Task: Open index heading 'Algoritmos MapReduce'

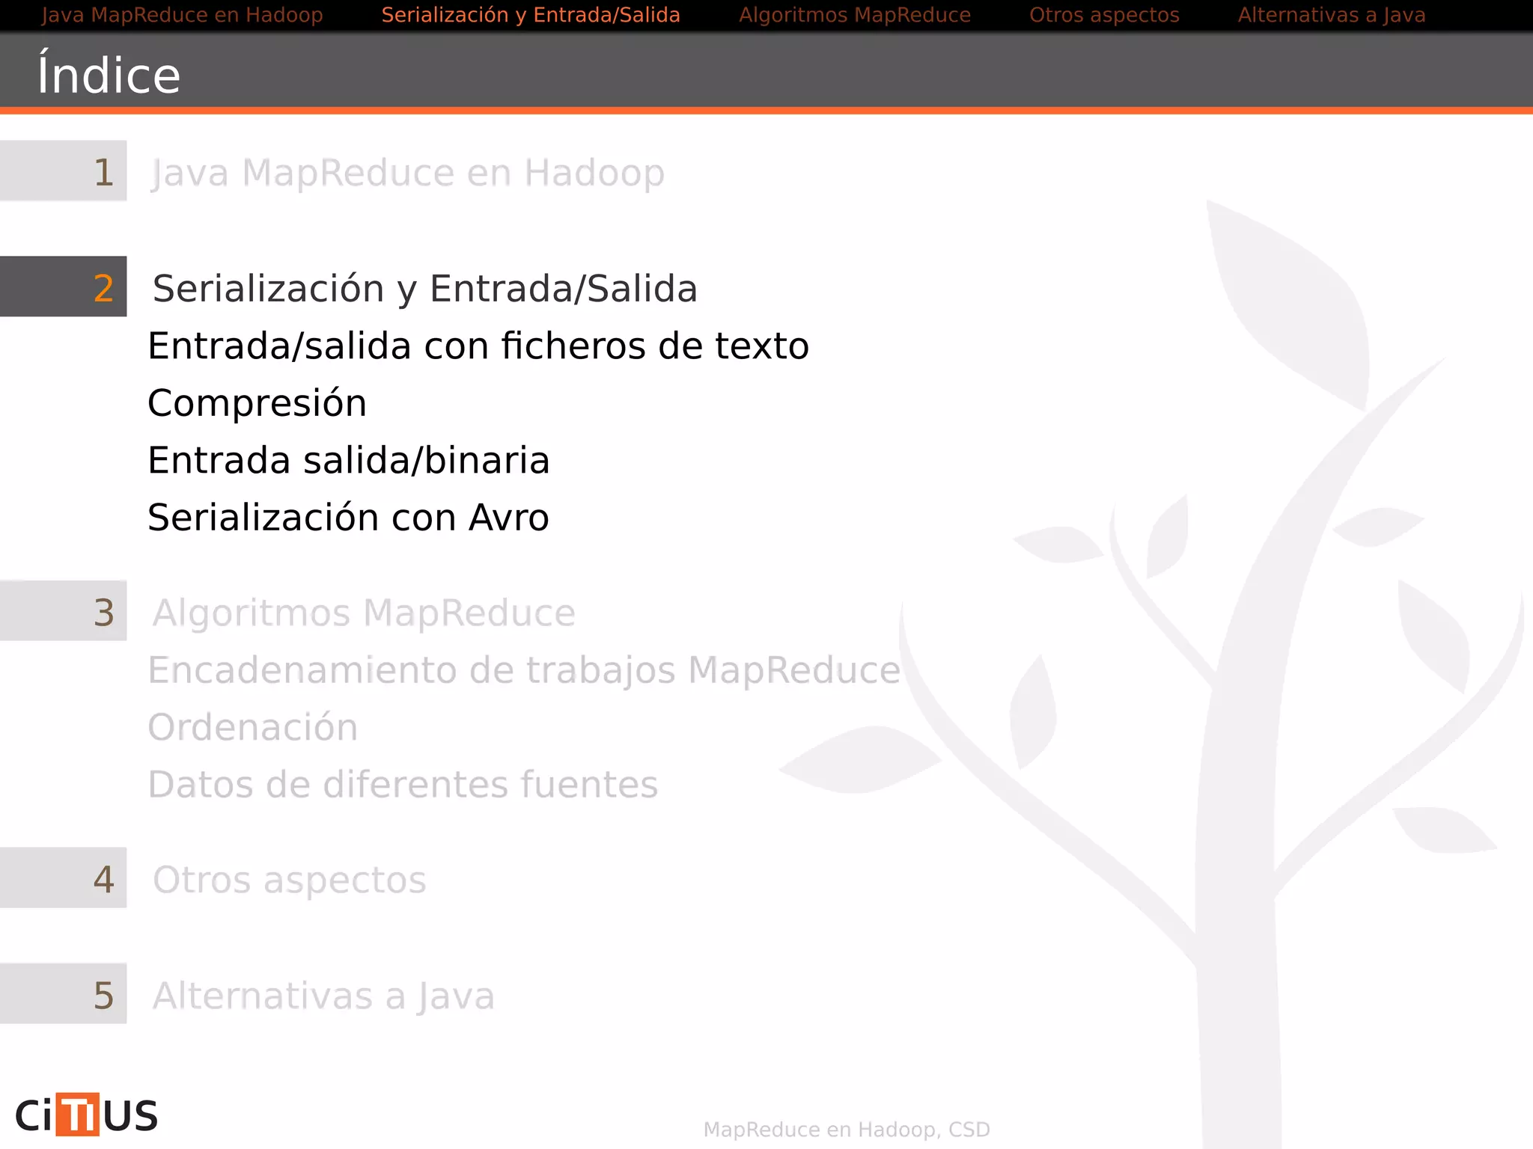Action: coord(364,613)
